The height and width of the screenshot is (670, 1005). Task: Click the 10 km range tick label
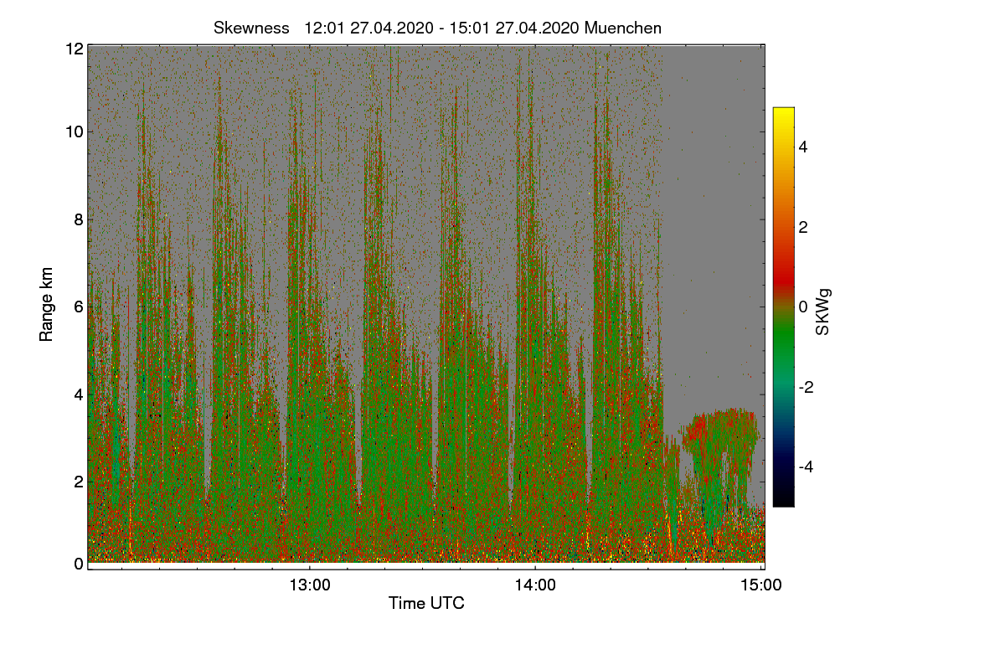(74, 131)
